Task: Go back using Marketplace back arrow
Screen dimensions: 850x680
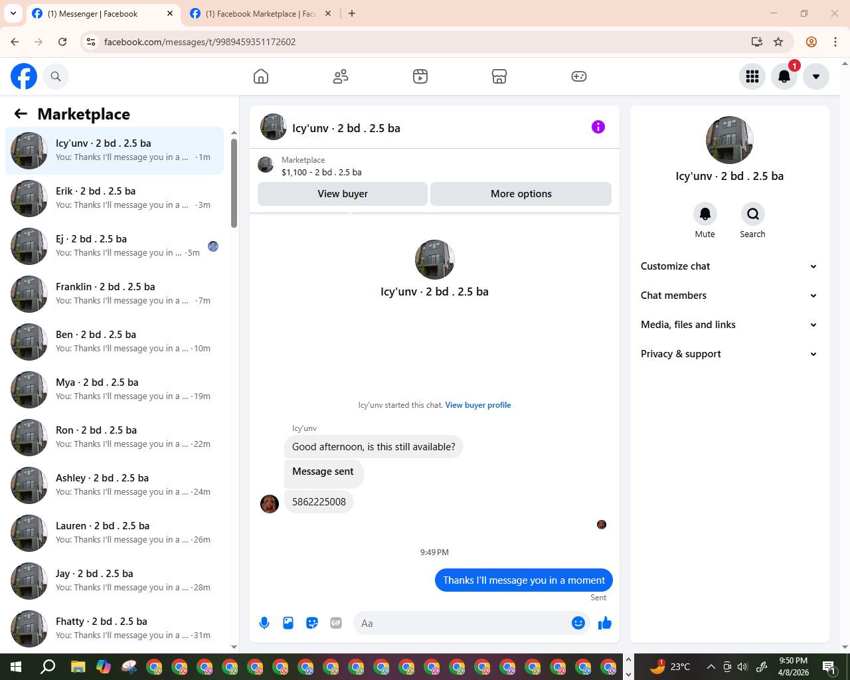Action: [x=21, y=114]
